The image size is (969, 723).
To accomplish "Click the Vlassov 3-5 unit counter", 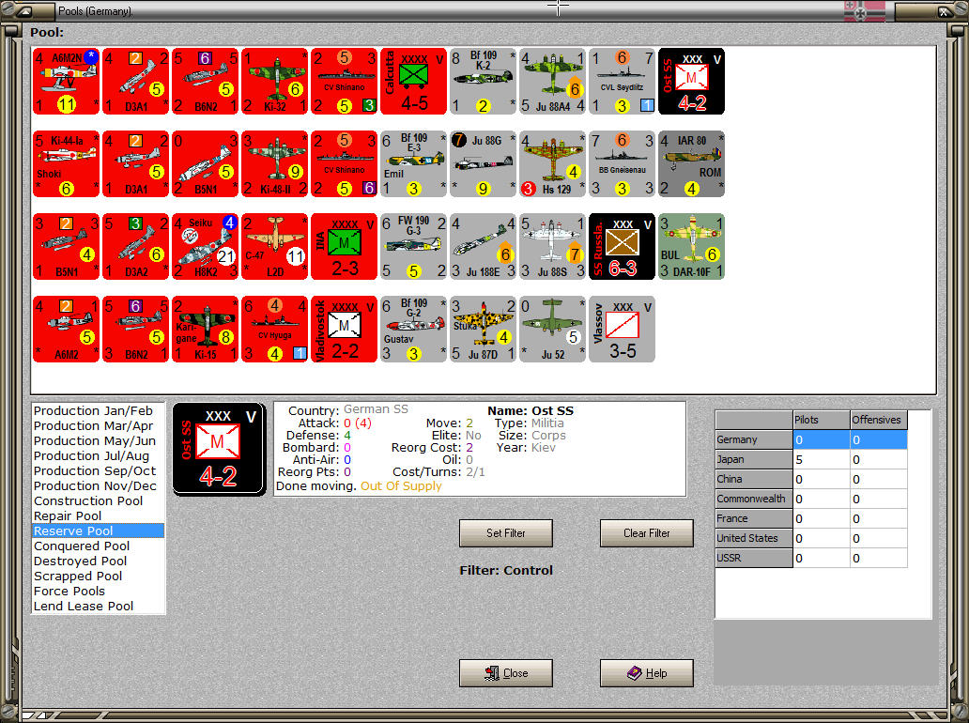I will coord(622,330).
